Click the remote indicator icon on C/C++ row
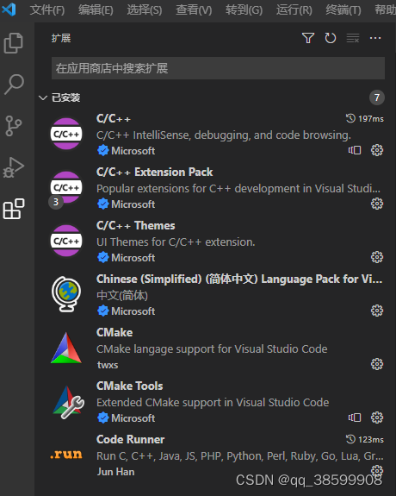The width and height of the screenshot is (396, 496). point(355,150)
